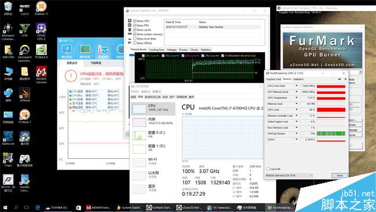Toggle the Stress cache checkbox
Screen dimensions: 376x212
coord(135,30)
